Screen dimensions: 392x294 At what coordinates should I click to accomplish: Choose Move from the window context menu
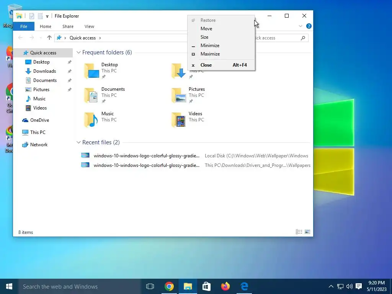coord(221,28)
